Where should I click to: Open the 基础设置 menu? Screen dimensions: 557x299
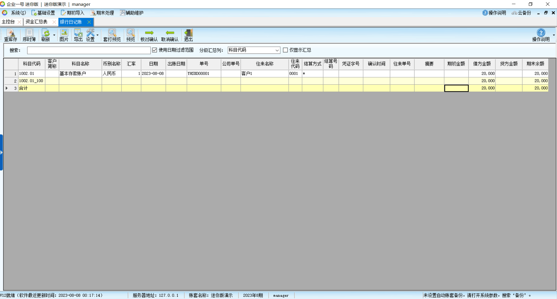click(43, 13)
